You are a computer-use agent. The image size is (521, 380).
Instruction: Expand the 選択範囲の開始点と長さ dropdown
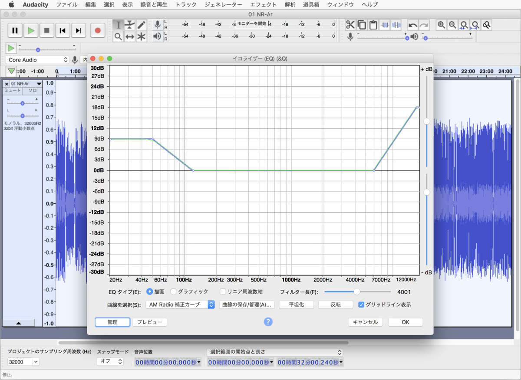(x=275, y=352)
